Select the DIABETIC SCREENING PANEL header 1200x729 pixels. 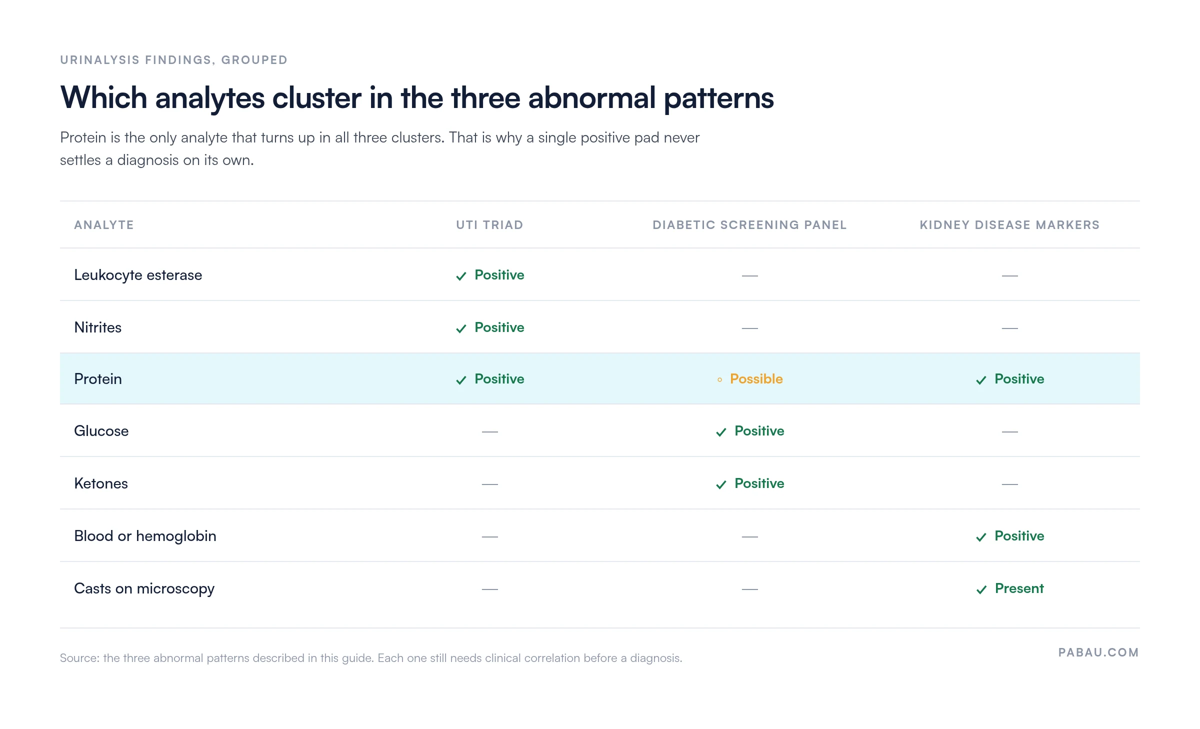coord(749,225)
